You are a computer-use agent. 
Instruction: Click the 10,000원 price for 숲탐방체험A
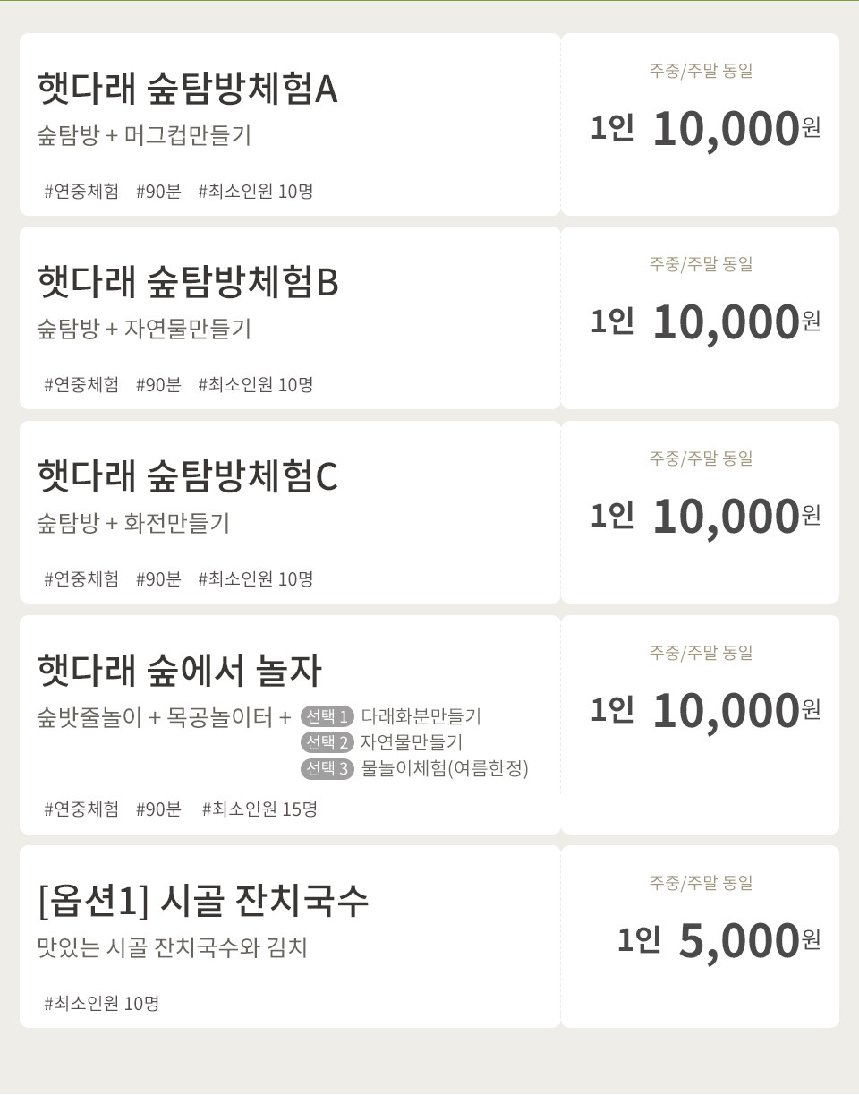click(x=736, y=128)
